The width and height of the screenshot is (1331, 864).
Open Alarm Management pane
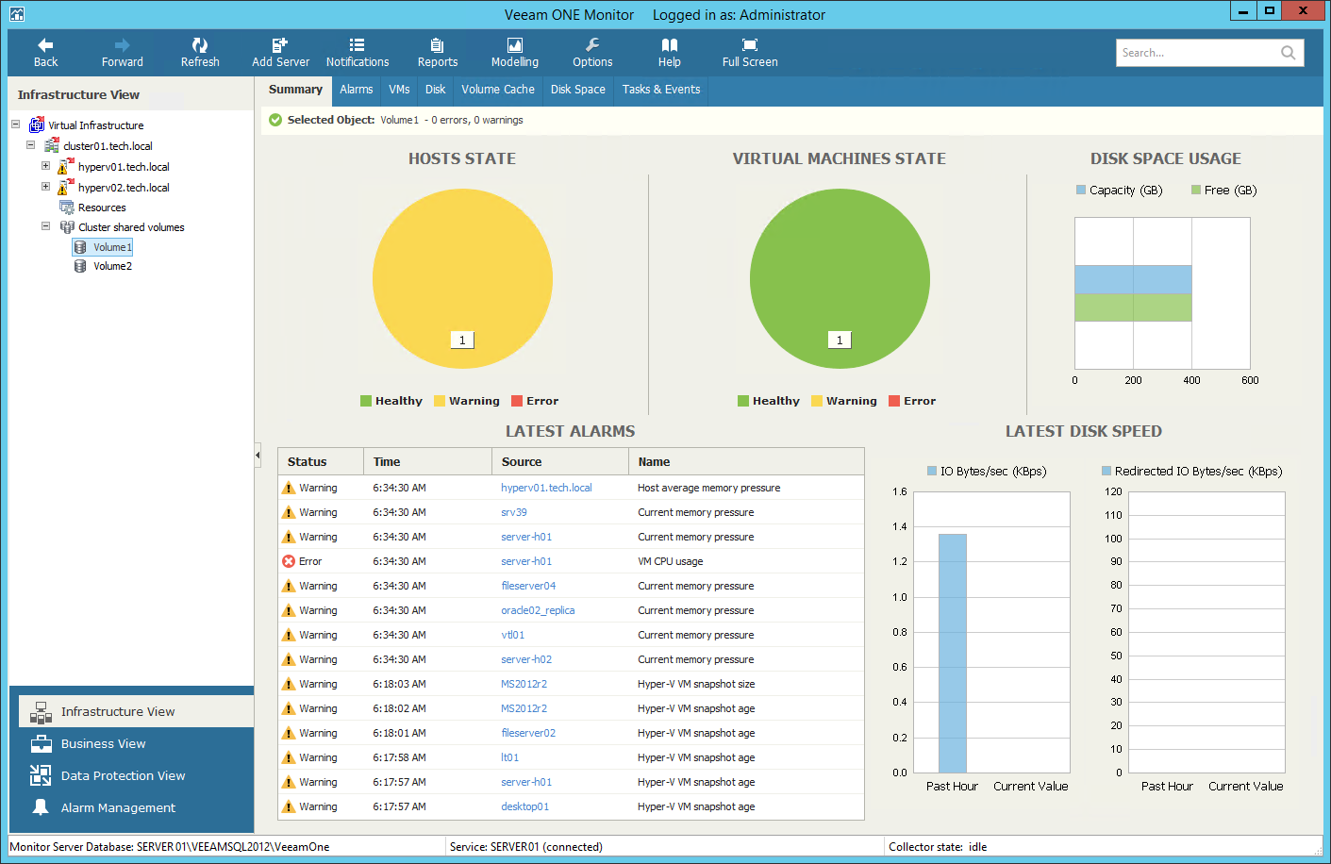tap(118, 808)
